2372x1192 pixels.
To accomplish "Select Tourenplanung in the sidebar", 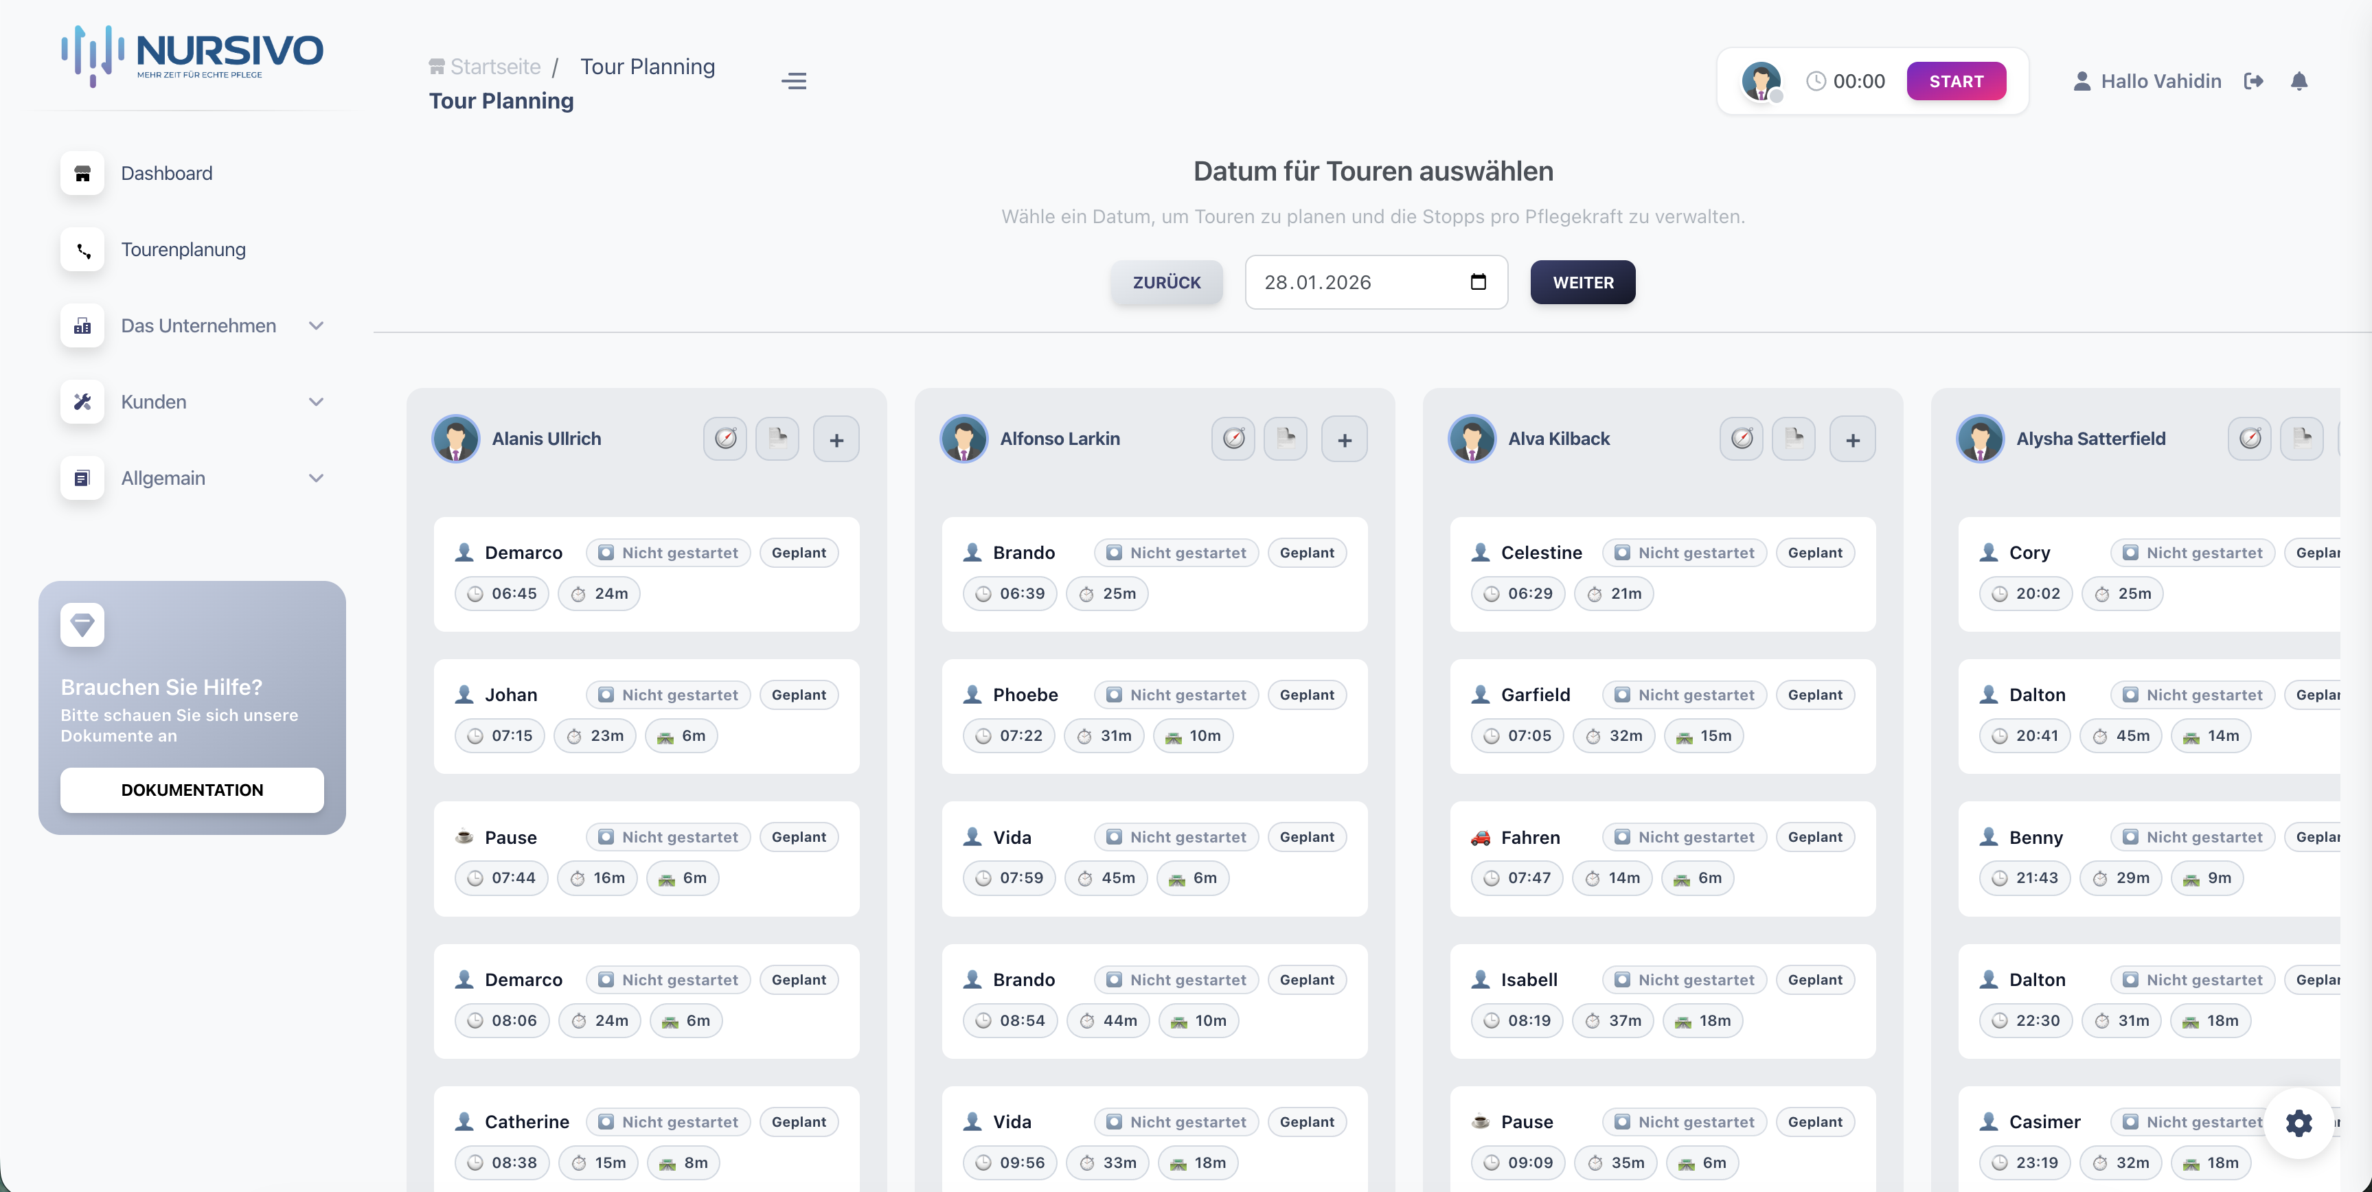I will coord(183,249).
